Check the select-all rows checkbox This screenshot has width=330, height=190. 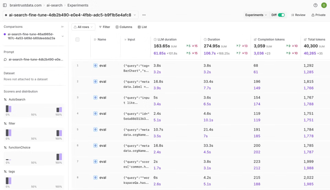(77, 40)
